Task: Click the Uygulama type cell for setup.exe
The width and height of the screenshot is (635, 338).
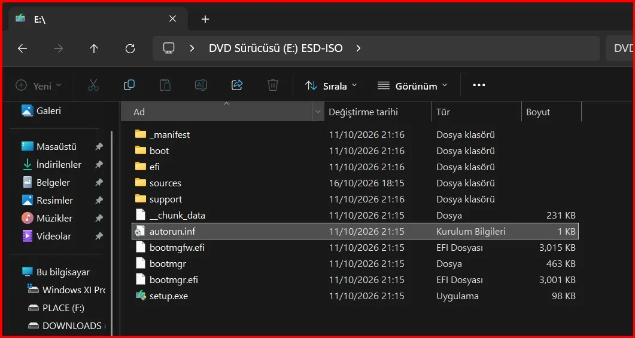Action: (x=457, y=296)
